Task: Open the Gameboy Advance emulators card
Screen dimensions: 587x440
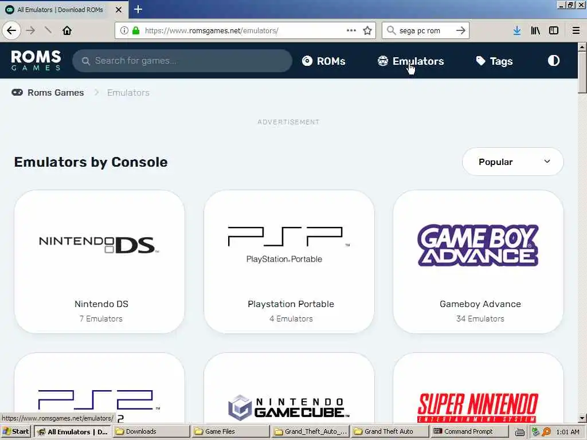Action: [478, 261]
